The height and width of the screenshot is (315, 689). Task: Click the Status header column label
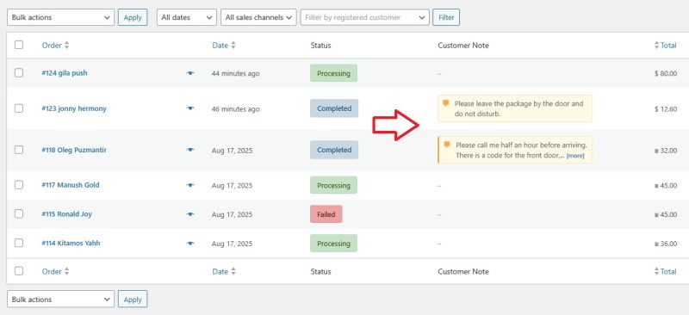click(x=320, y=46)
